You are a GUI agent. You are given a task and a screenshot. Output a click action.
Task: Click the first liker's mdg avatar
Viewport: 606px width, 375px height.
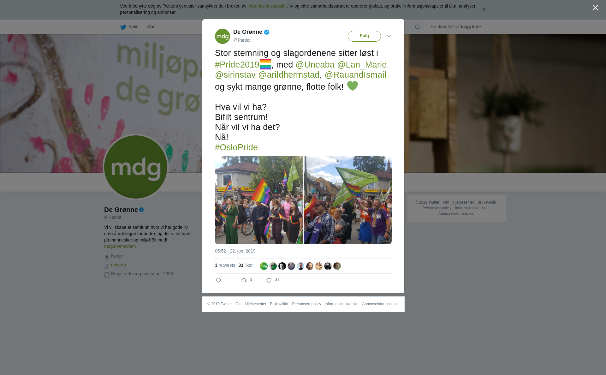(264, 266)
